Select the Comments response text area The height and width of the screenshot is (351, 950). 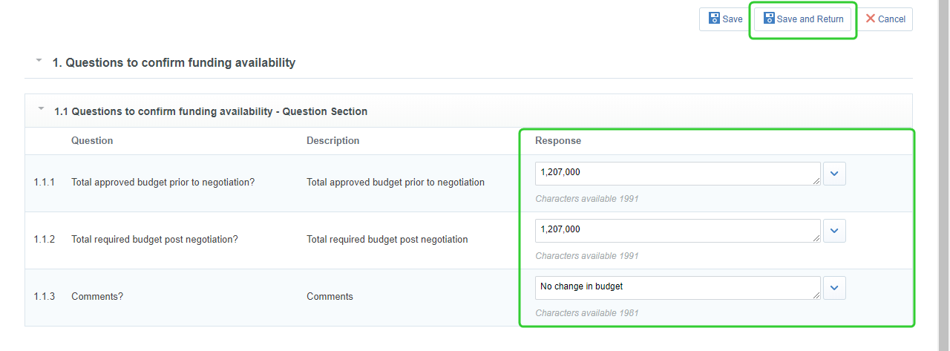[x=675, y=287]
